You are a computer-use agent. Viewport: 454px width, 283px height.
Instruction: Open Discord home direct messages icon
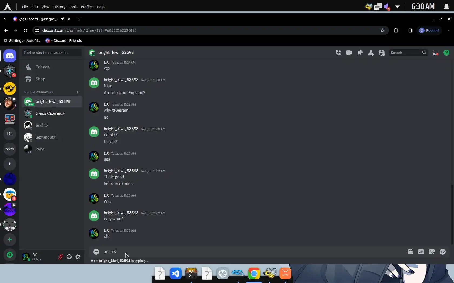[10, 56]
